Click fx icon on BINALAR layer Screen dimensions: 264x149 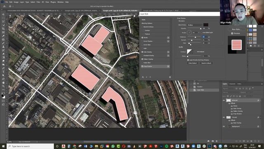(258, 100)
